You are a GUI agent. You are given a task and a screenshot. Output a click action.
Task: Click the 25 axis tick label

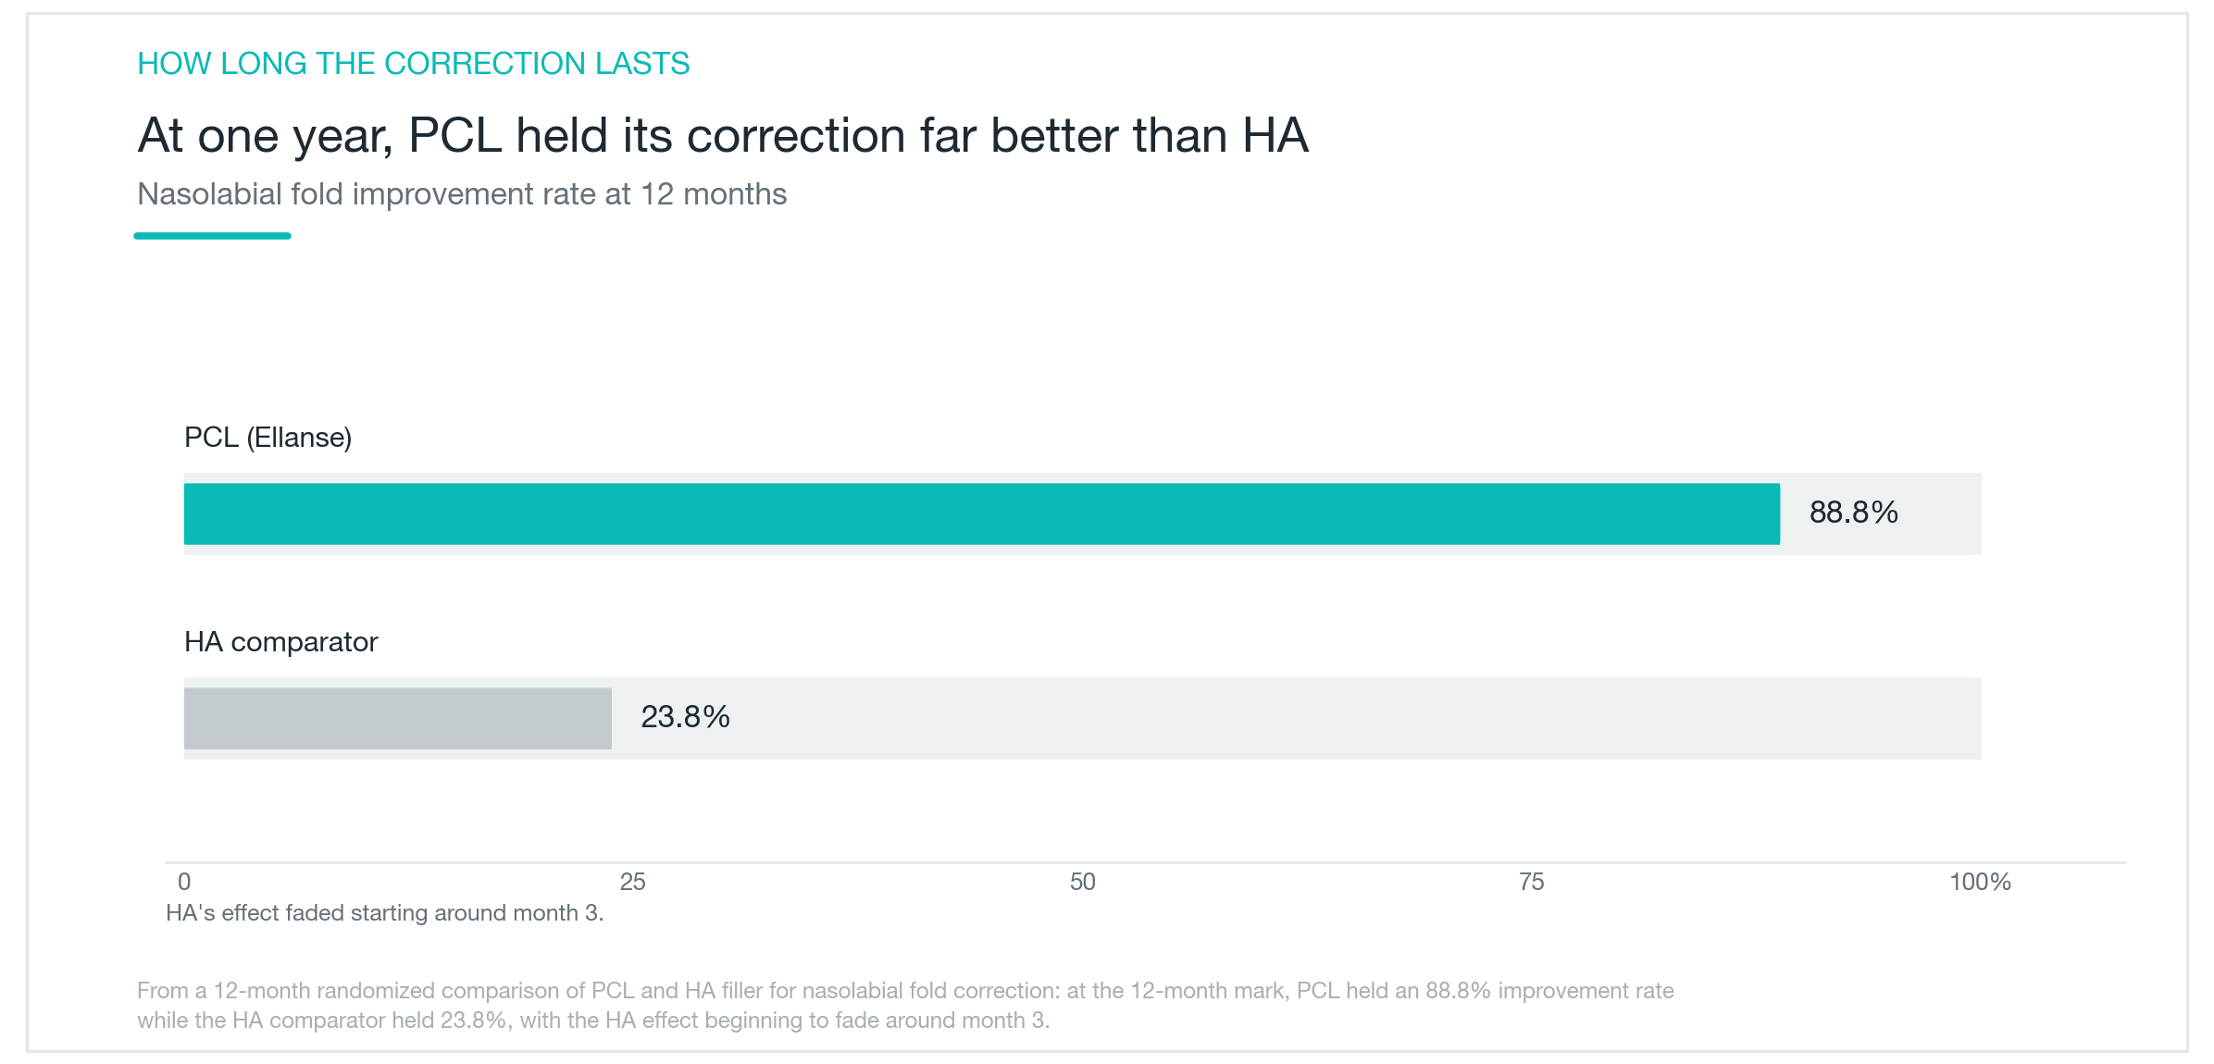tap(633, 882)
